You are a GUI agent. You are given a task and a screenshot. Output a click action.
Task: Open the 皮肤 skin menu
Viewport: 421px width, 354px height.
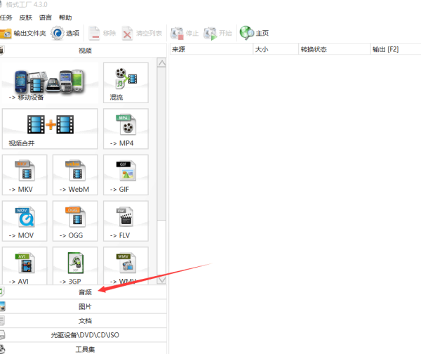click(25, 17)
